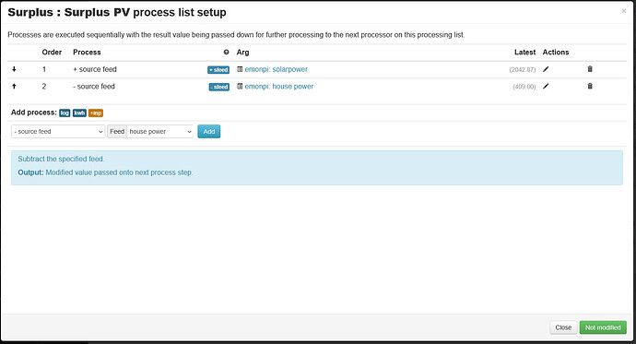
Task: Click the Close button at bottom
Action: pyautogui.click(x=563, y=327)
